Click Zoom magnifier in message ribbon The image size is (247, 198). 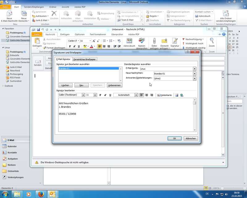[x=212, y=43]
